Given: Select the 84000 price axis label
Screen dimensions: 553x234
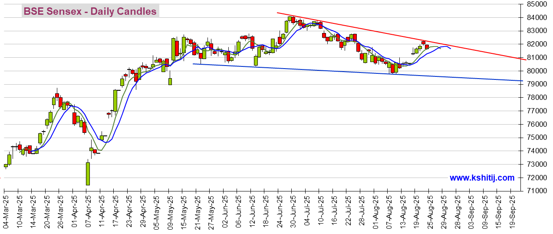Looking at the screenshot, I should pyautogui.click(x=536, y=18).
